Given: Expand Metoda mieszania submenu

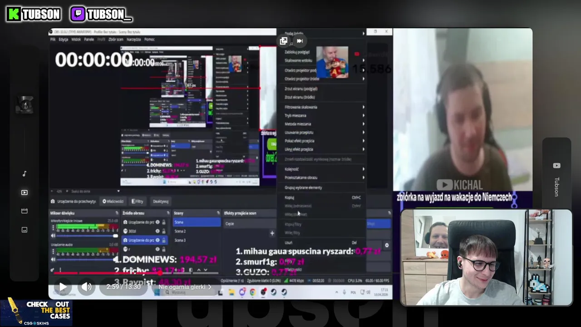Looking at the screenshot, I should coord(321,124).
